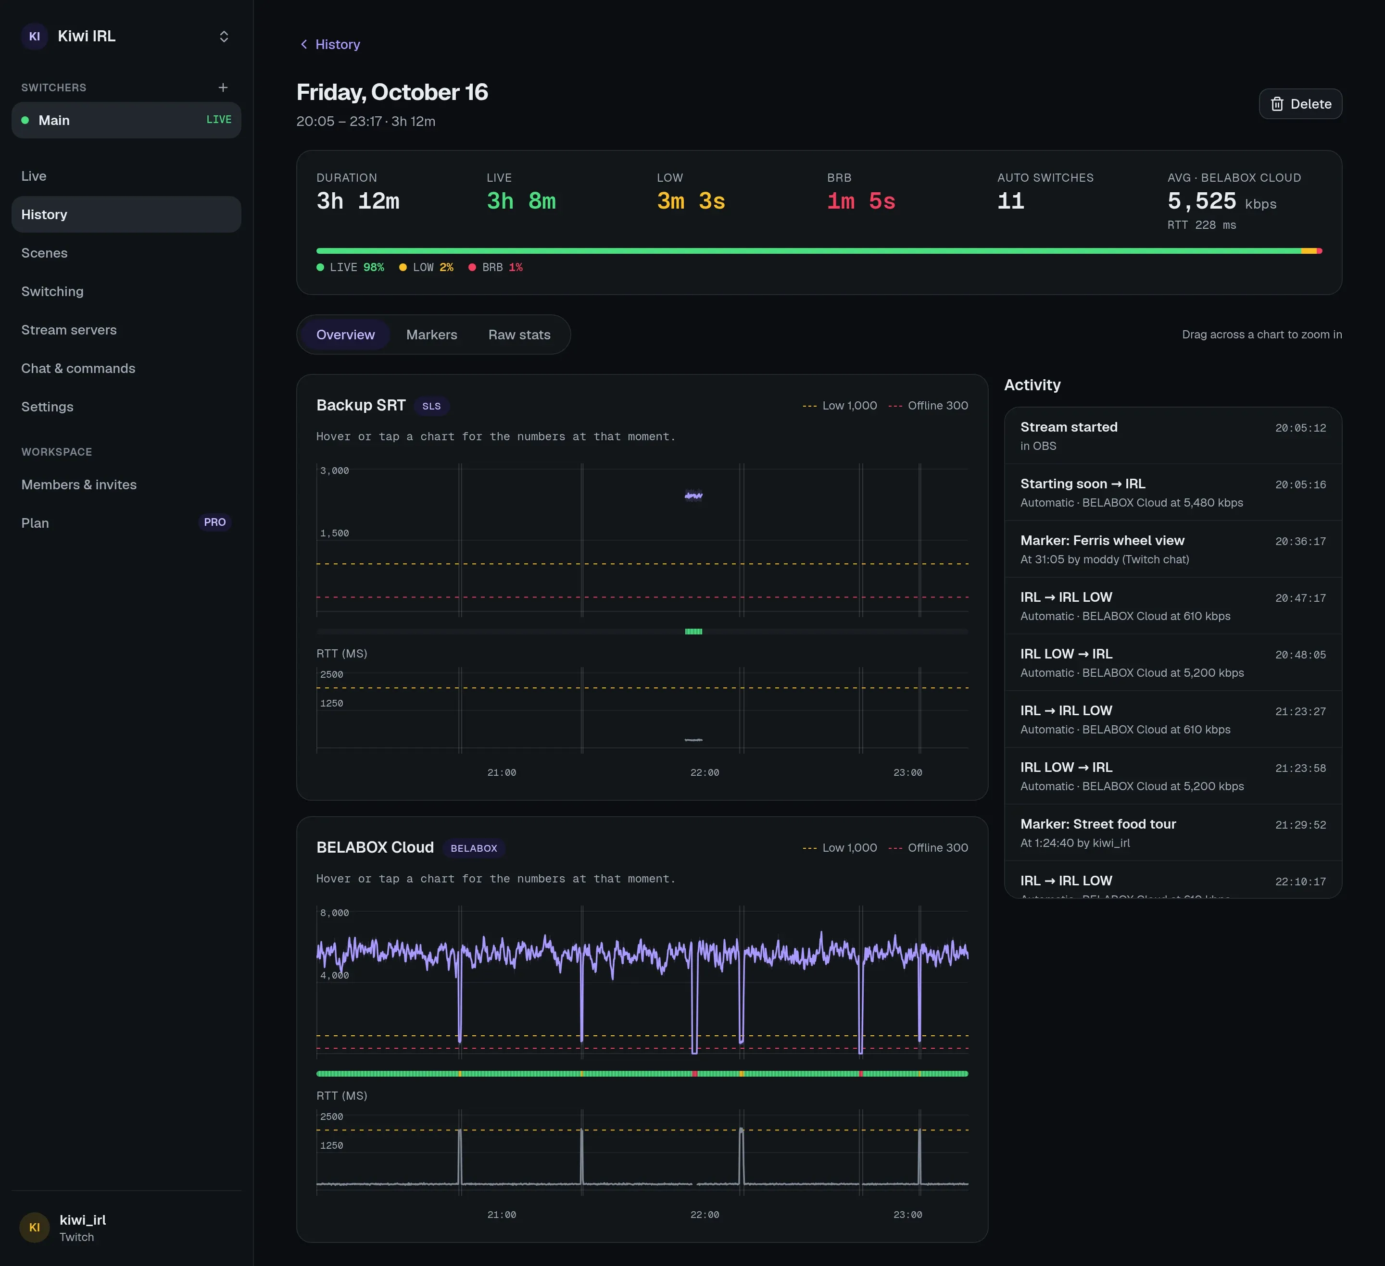Open Settings from the sidebar

(x=126, y=407)
